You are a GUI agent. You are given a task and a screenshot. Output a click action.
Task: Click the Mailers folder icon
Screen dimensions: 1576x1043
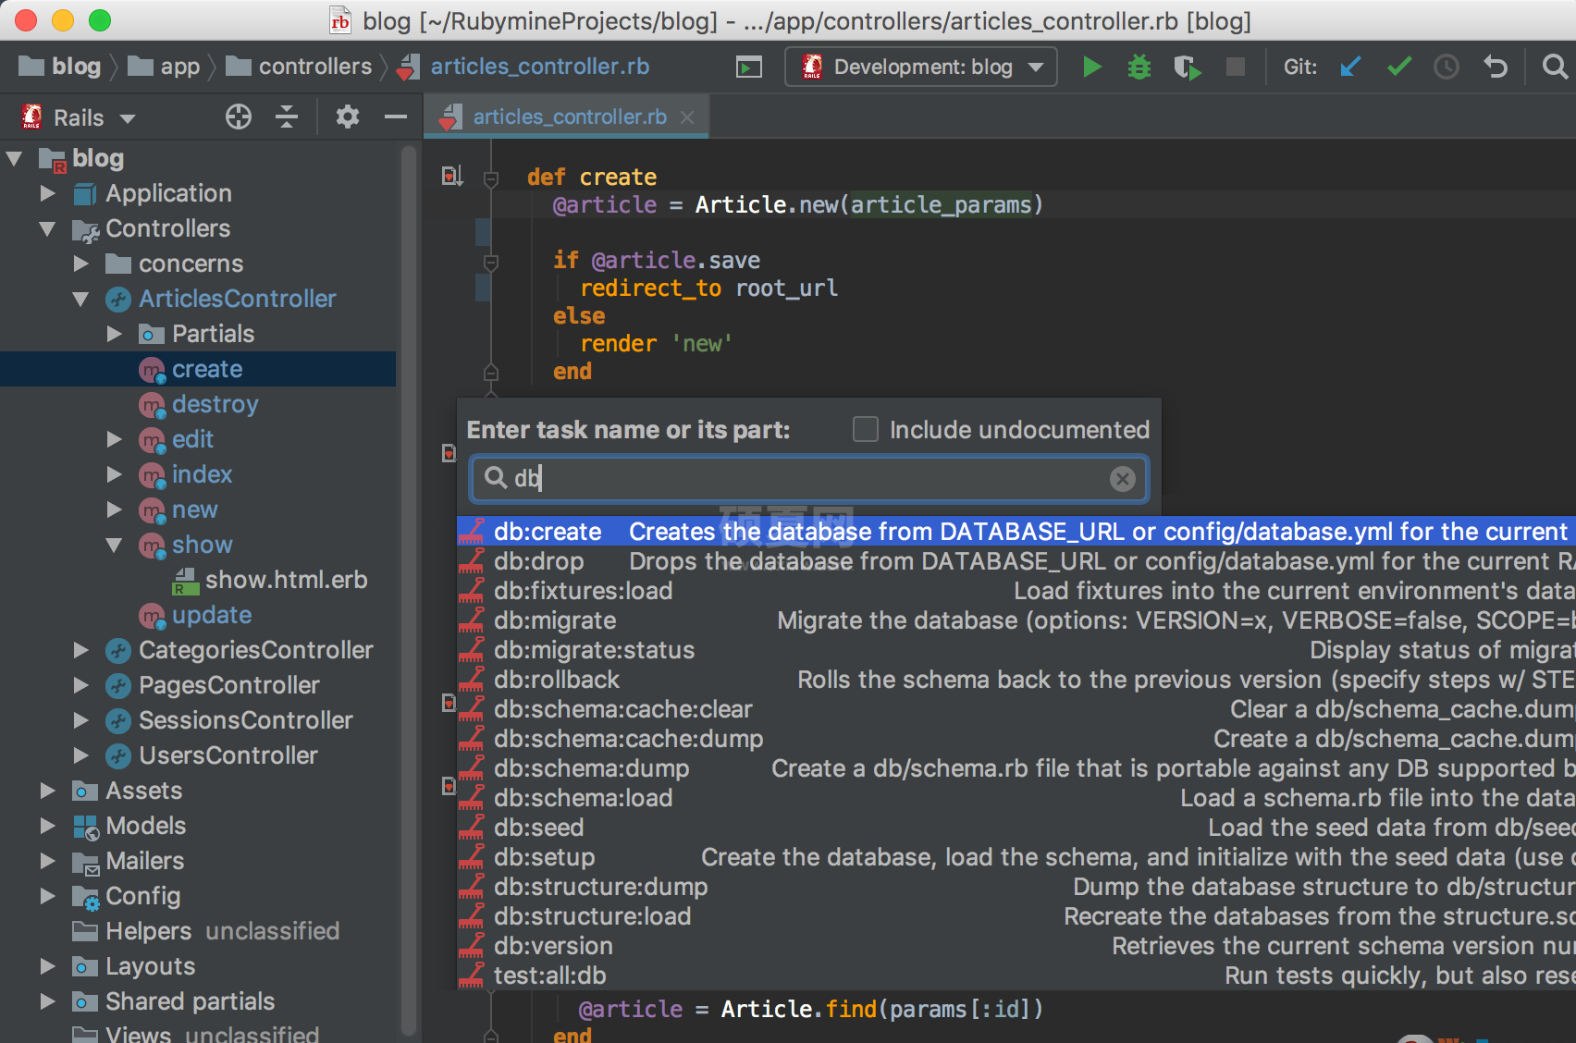point(86,862)
